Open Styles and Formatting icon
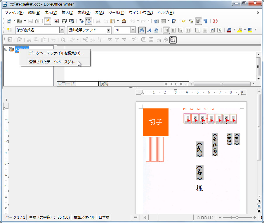The height and width of the screenshot is (223, 264). 9,30
